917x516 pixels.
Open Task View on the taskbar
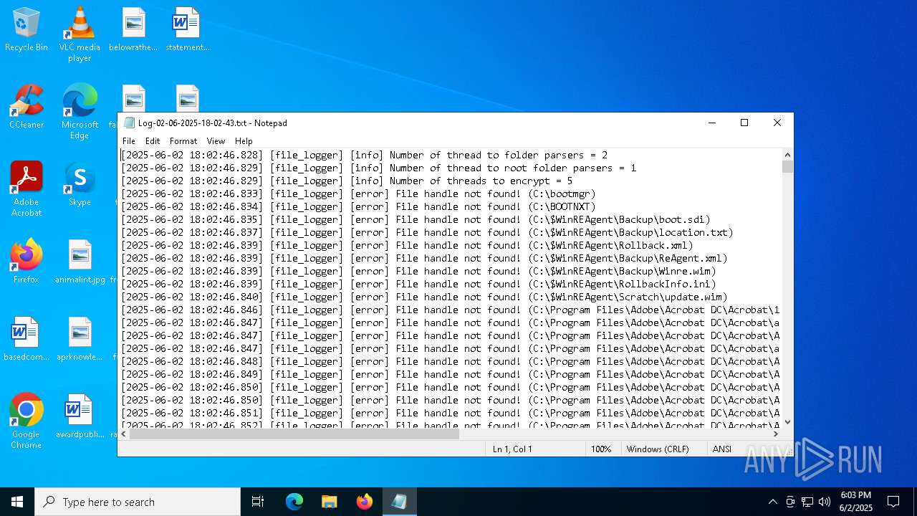click(x=258, y=502)
